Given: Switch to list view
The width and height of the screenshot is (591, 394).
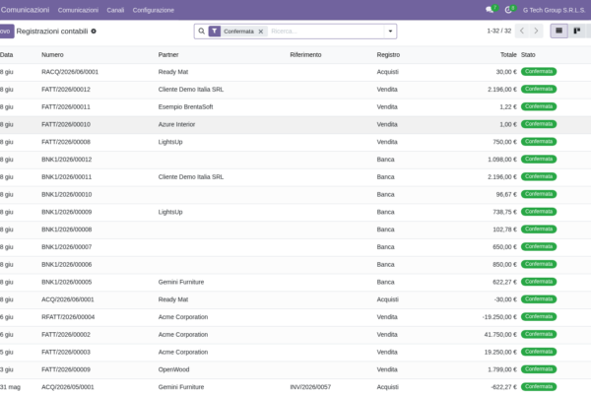Looking at the screenshot, I should coord(558,31).
